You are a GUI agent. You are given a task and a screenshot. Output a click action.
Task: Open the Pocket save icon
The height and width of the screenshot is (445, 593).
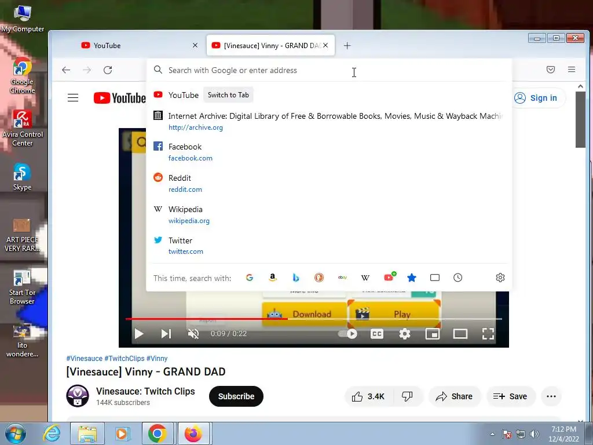click(551, 70)
